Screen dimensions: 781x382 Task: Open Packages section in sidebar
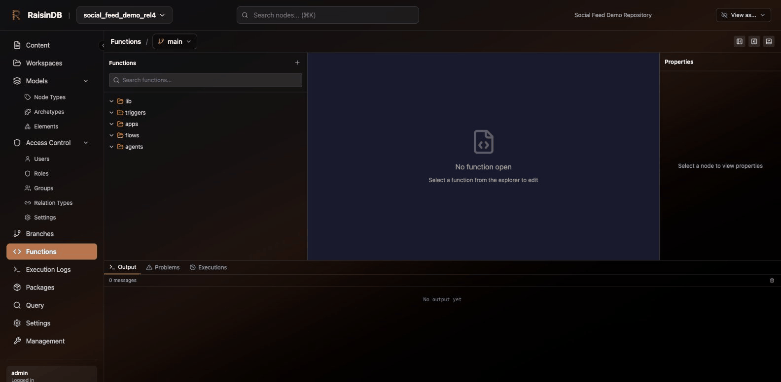(40, 287)
